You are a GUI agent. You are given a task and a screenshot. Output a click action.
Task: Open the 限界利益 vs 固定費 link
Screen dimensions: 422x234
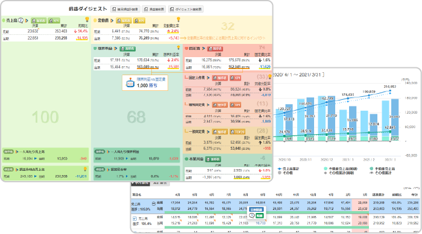151,79
